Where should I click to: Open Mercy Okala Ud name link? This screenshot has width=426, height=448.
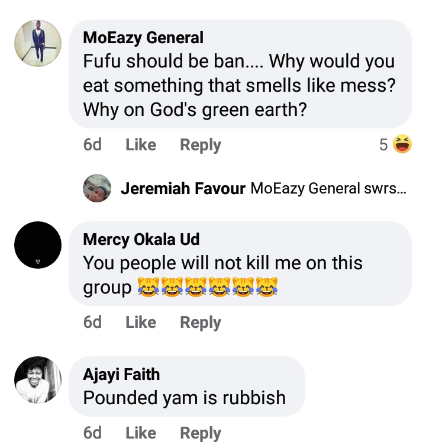pyautogui.click(x=141, y=239)
